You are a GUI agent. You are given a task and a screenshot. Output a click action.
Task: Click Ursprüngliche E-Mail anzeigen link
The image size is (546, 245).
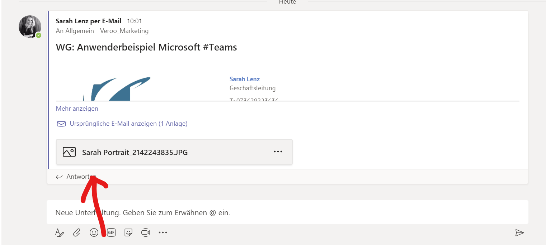pyautogui.click(x=128, y=124)
